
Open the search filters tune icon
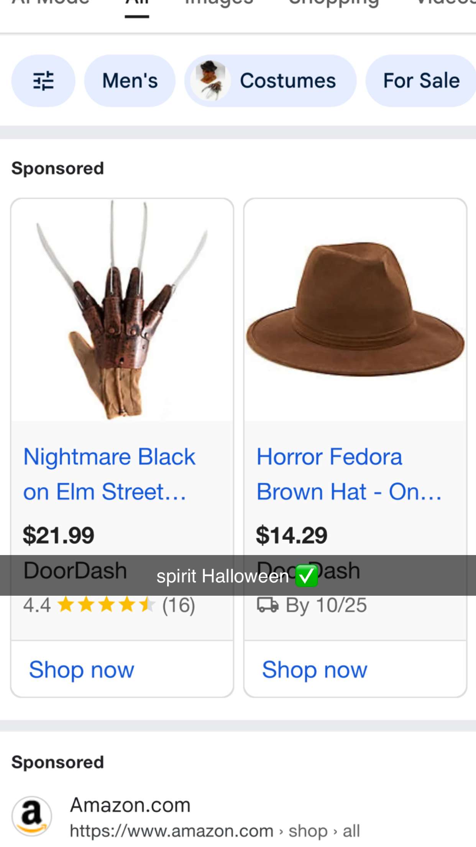pos(43,81)
